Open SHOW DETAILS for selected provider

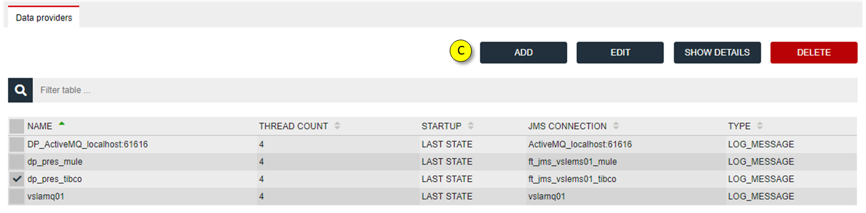pyautogui.click(x=717, y=52)
